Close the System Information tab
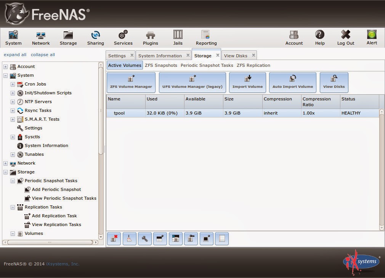The image size is (385, 278). point(188,55)
